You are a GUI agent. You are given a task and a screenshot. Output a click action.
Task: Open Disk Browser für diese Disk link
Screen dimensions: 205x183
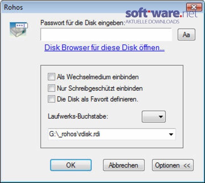105,47
